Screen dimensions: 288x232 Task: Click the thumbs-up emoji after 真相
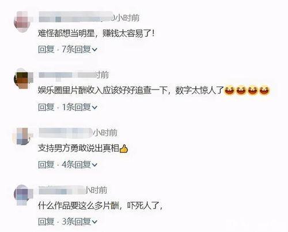pos(124,148)
